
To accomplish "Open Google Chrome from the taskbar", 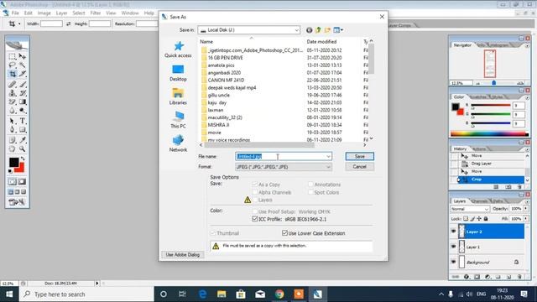I will pos(279,294).
